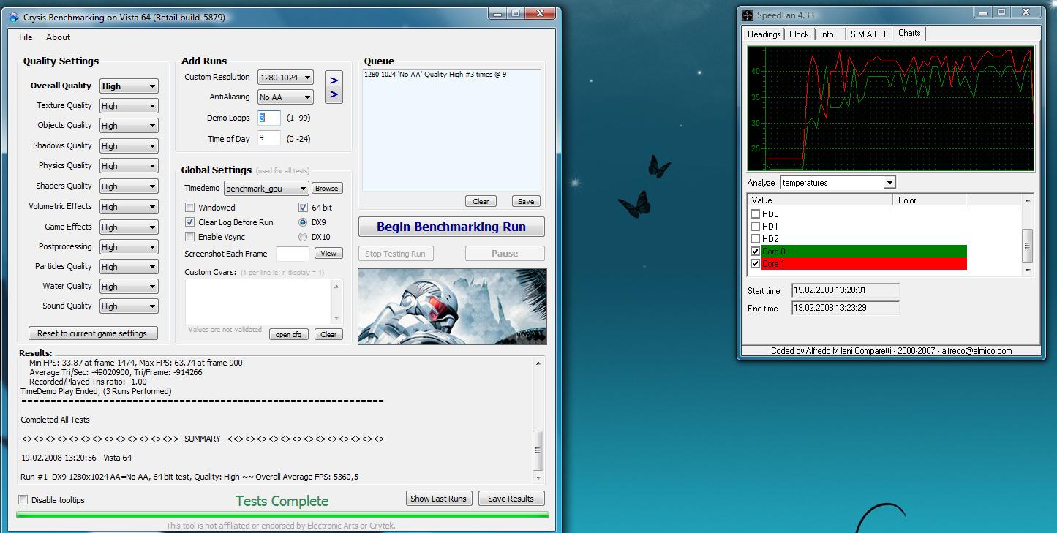Select the DX9 radio button
The height and width of the screenshot is (533, 1057).
(303, 222)
